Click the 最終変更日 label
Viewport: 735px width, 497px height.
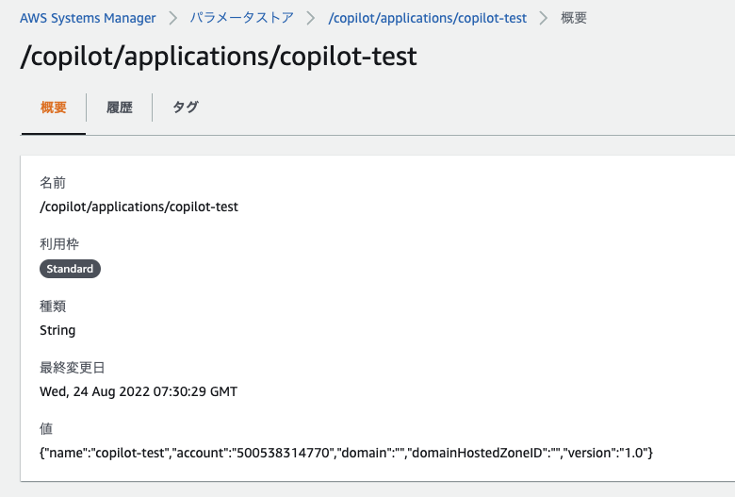pos(73,368)
